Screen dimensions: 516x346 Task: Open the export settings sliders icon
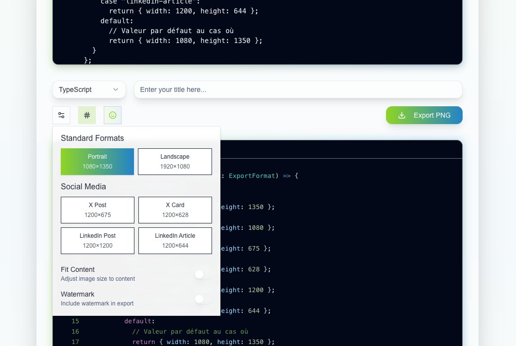[61, 115]
